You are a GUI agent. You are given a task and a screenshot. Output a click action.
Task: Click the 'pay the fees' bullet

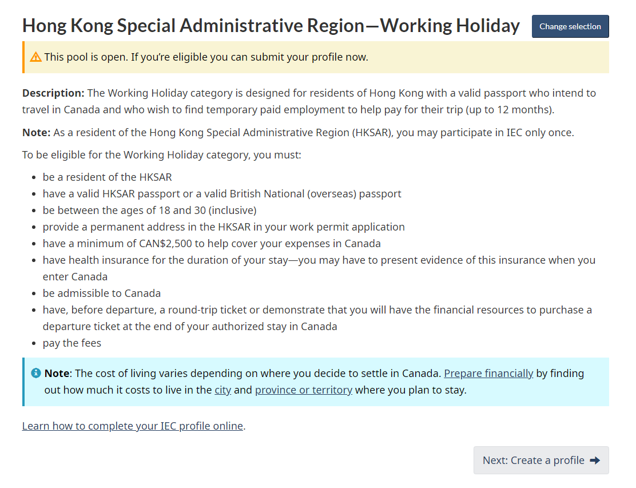click(72, 343)
